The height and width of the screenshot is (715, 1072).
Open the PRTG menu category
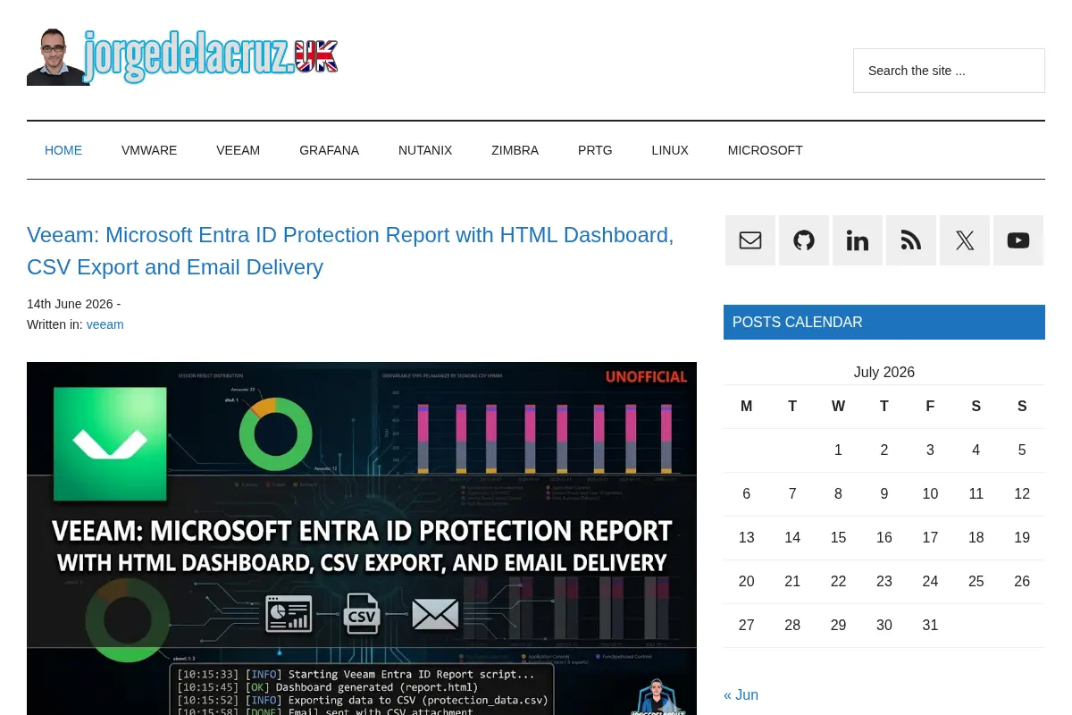click(595, 150)
